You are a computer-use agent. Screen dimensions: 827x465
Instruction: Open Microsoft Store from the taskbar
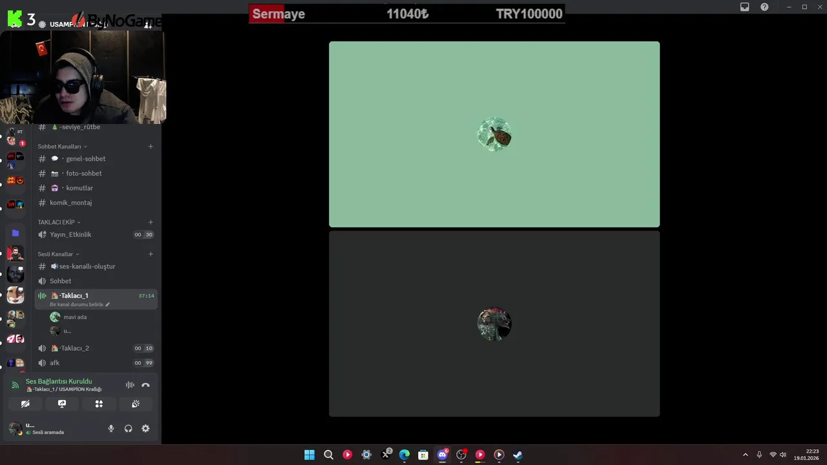(x=423, y=455)
